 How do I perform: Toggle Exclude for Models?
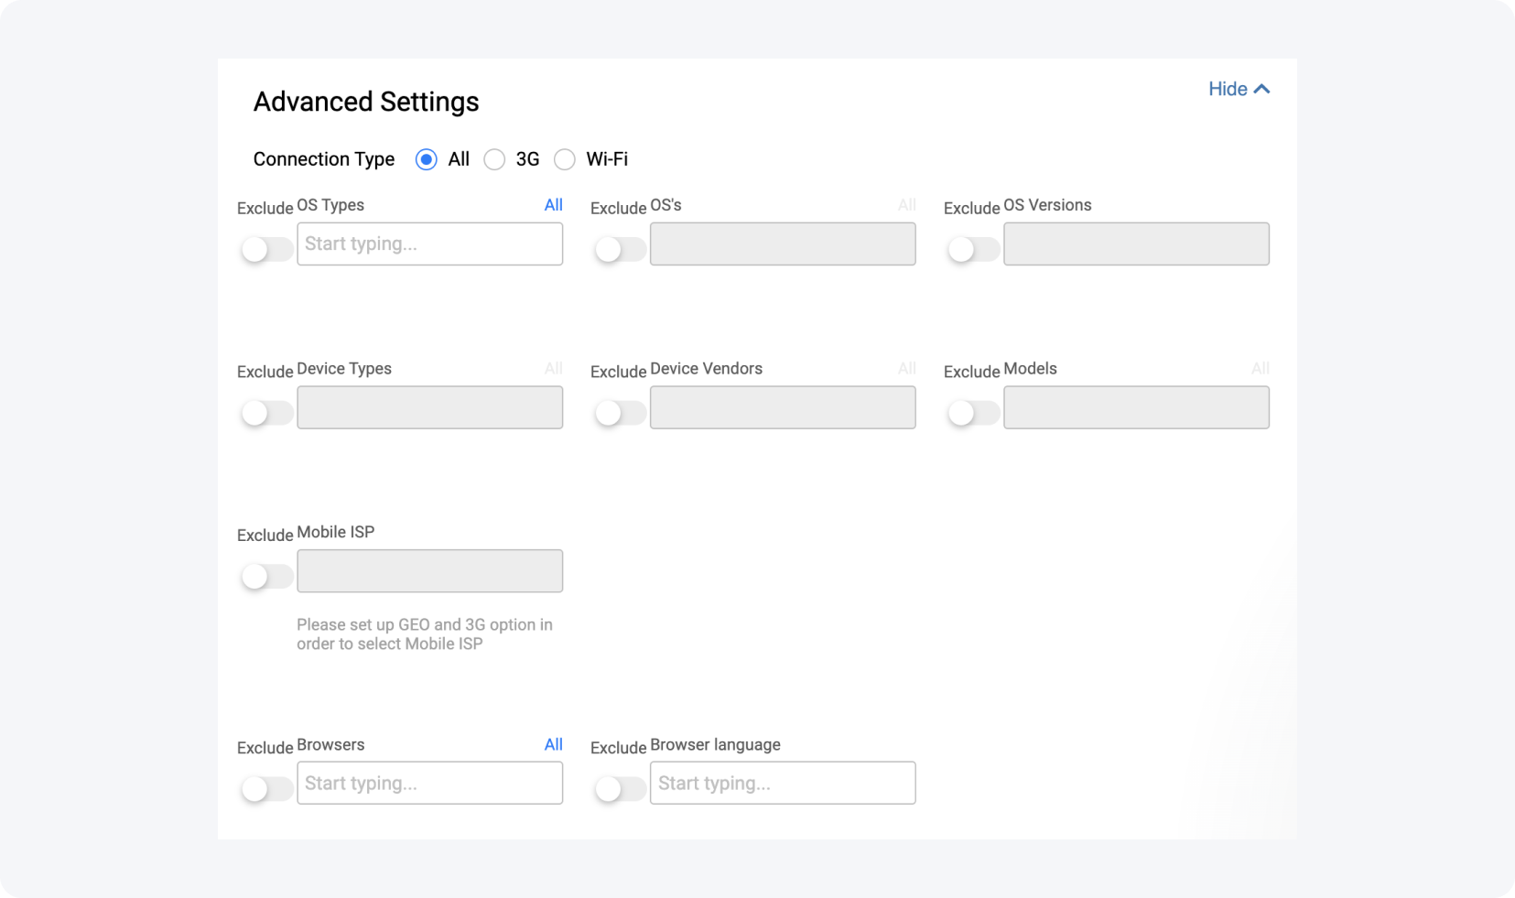(x=973, y=413)
